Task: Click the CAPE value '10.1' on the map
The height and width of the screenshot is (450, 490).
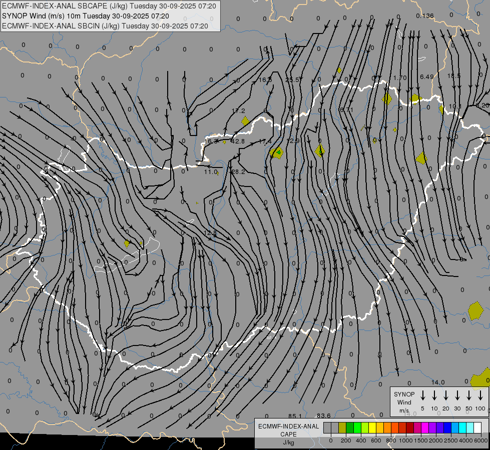Action: coord(455,106)
